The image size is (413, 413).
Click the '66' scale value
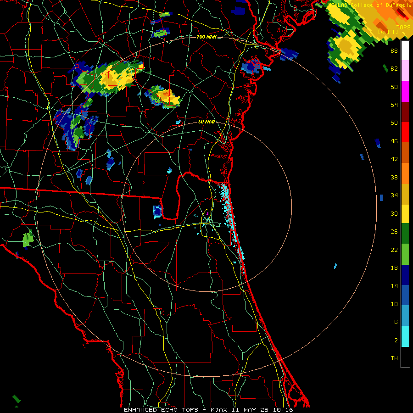(394, 50)
